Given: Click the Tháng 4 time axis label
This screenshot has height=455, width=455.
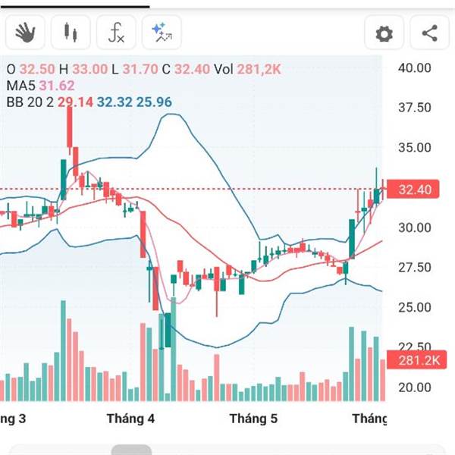Looking at the screenshot, I should point(131,419).
